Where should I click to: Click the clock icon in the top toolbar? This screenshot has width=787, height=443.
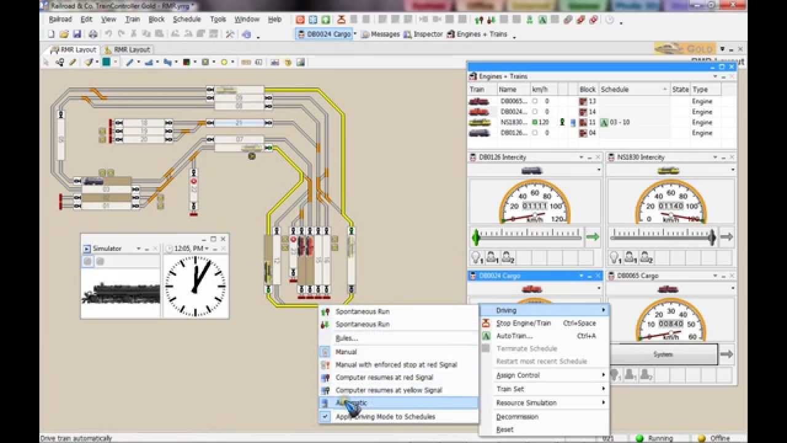click(x=609, y=20)
